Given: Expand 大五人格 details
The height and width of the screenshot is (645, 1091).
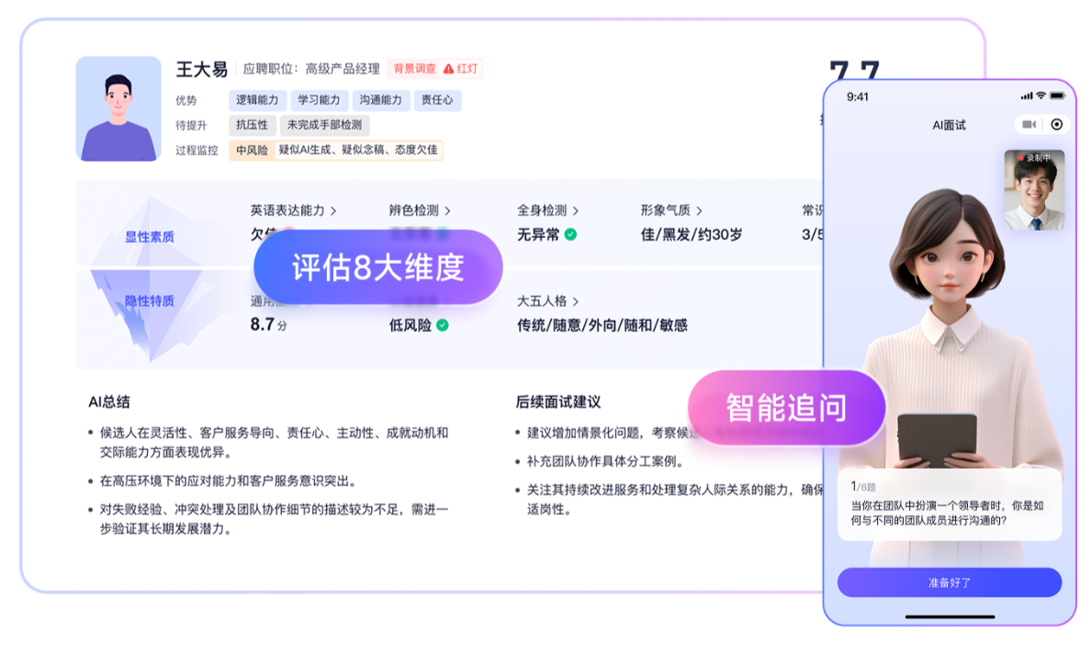Looking at the screenshot, I should pos(575,300).
